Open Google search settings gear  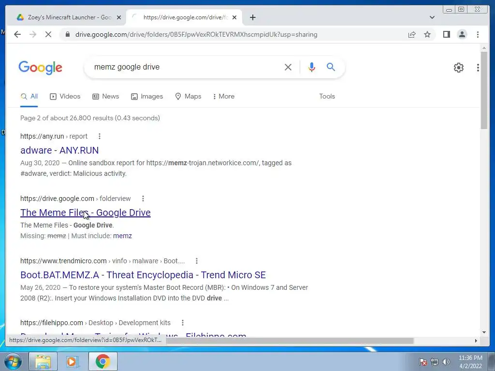pyautogui.click(x=458, y=68)
